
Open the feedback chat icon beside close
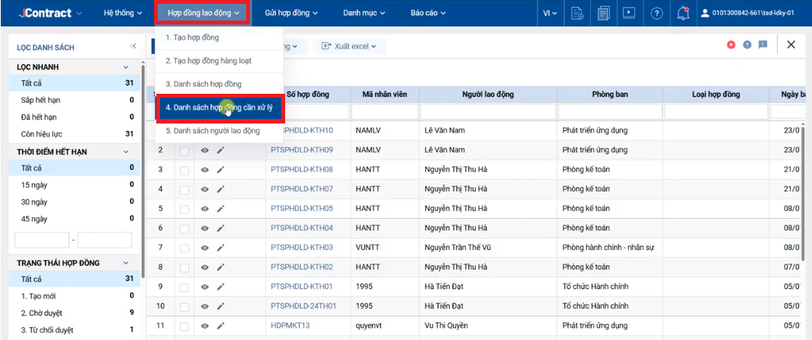762,44
